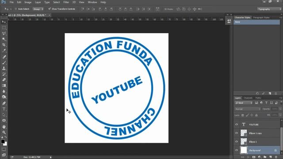Enable Auto-Select checkbox

16,9
